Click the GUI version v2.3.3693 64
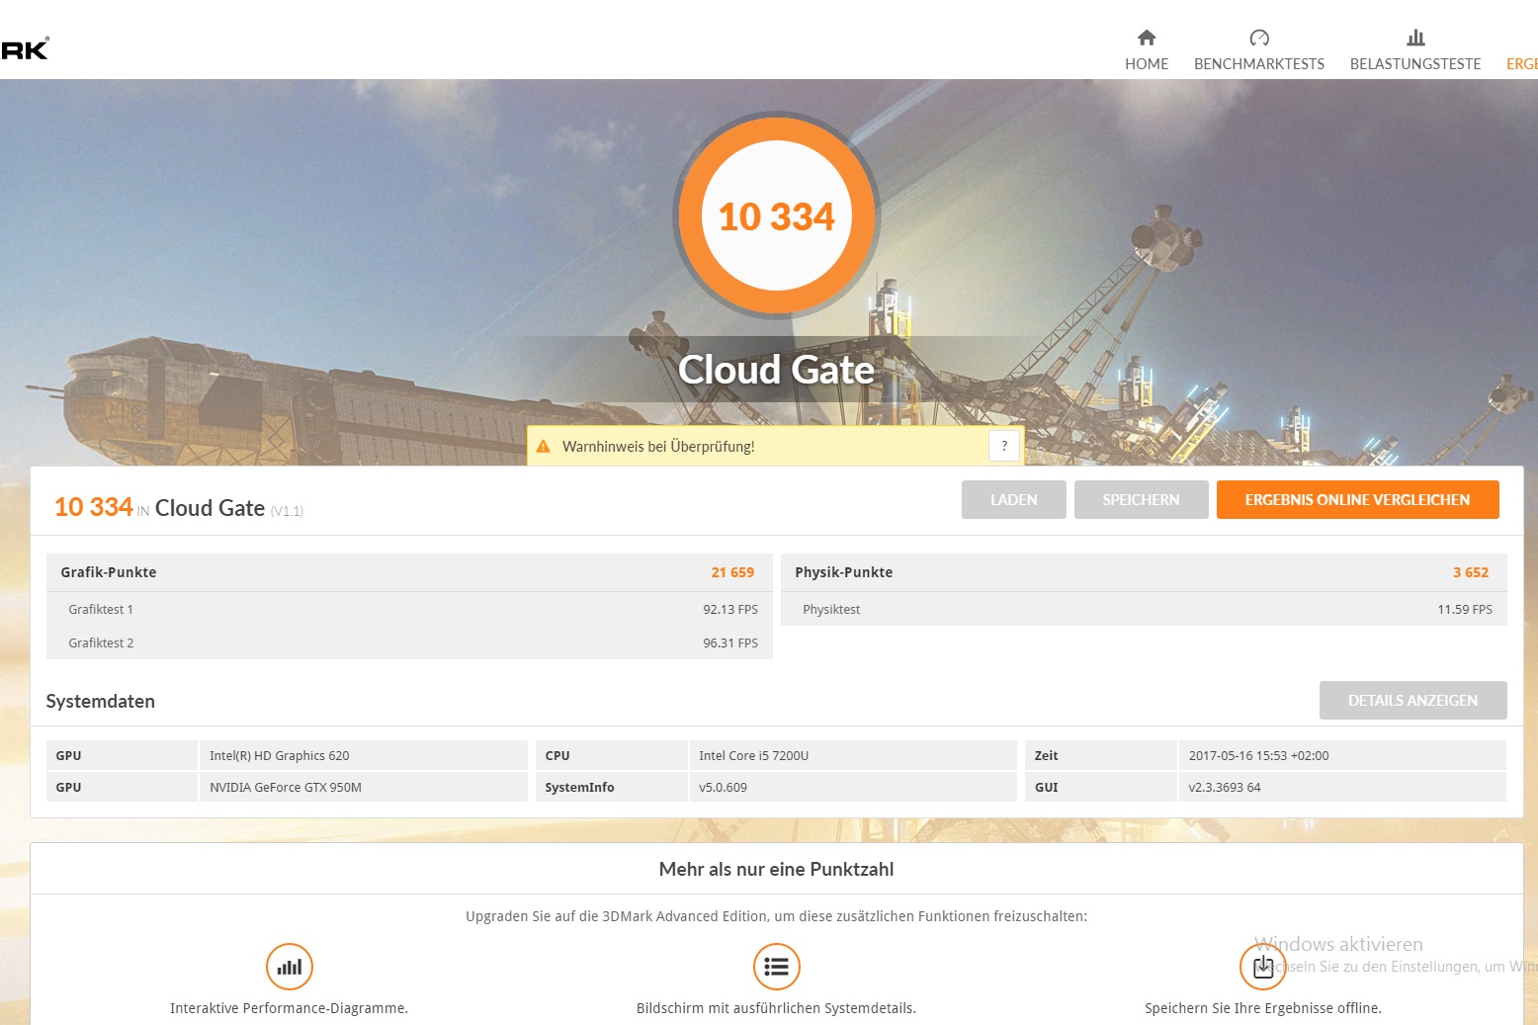 coord(1342,787)
